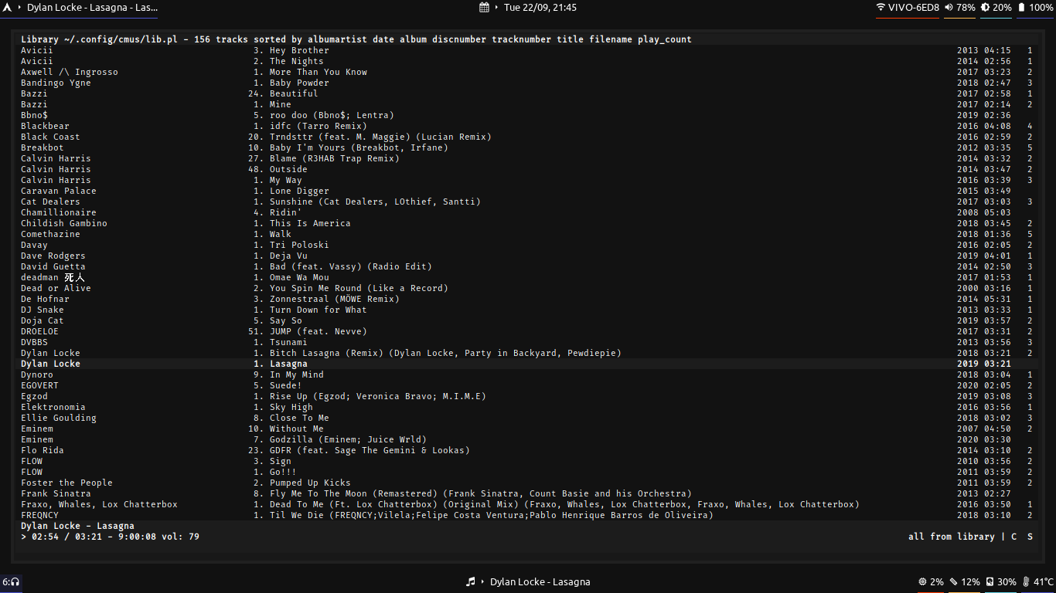Select 'Omae Wa Mou' by deadman
Image resolution: width=1056 pixels, height=593 pixels.
click(x=528, y=277)
